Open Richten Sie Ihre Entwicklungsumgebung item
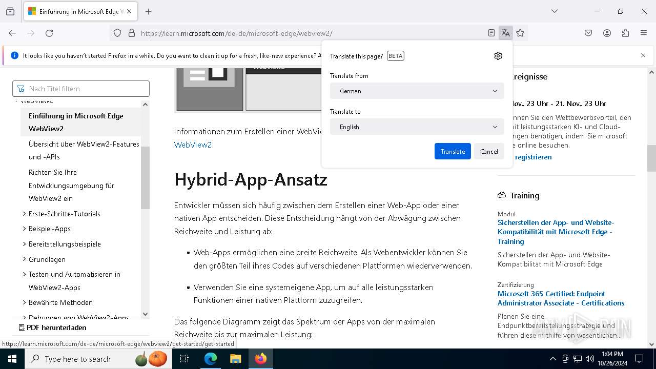The width and height of the screenshot is (656, 369). pos(71,186)
